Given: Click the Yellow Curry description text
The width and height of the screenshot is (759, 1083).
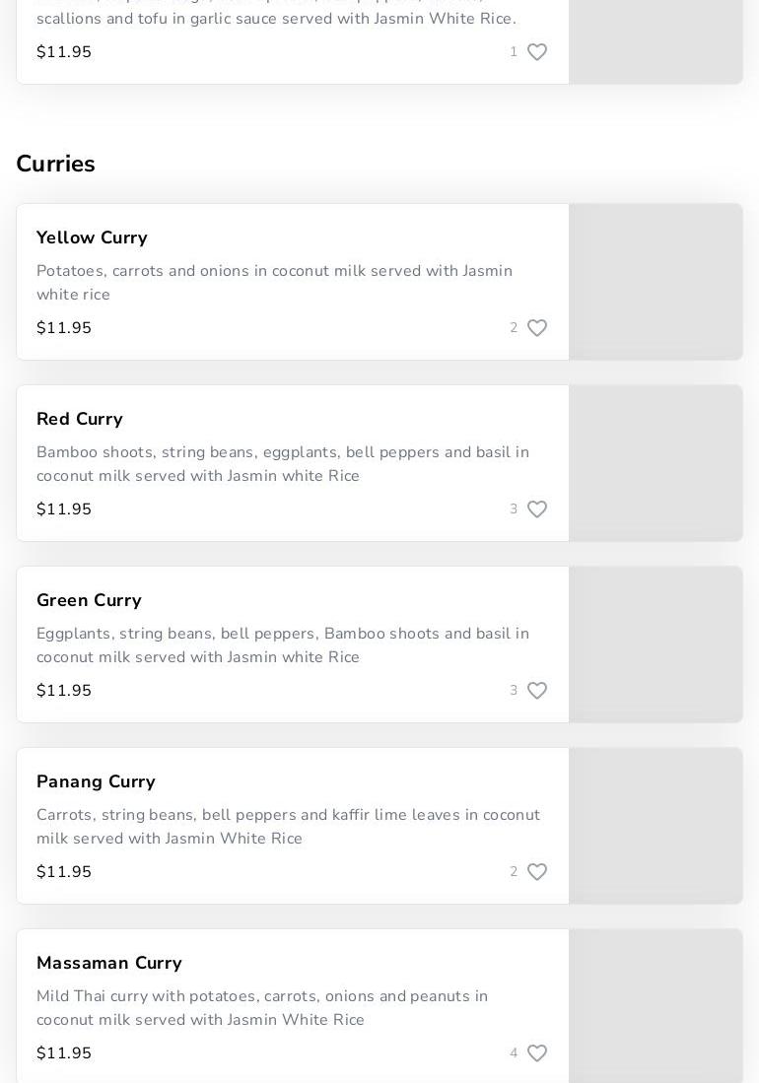Looking at the screenshot, I should pyautogui.click(x=274, y=283).
